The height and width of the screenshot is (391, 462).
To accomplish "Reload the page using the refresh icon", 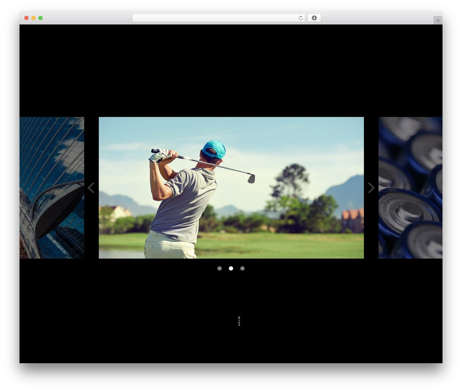I will (x=301, y=18).
